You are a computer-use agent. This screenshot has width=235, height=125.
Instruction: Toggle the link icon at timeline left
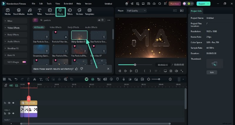coord(6,85)
